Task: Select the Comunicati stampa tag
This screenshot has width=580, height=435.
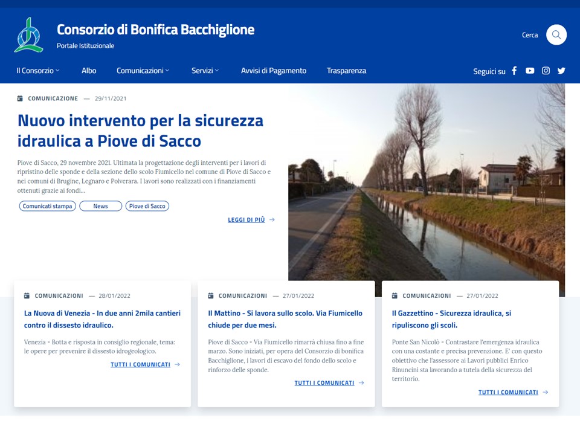Action: pyautogui.click(x=47, y=206)
